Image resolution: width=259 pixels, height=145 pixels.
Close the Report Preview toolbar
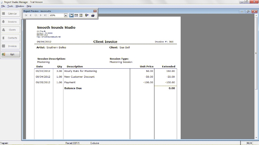tap(95, 11)
